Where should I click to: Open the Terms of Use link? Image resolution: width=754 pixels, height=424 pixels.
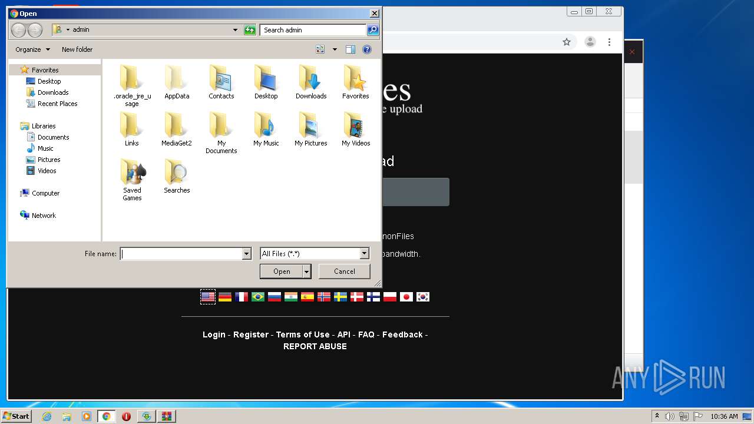pyautogui.click(x=303, y=334)
